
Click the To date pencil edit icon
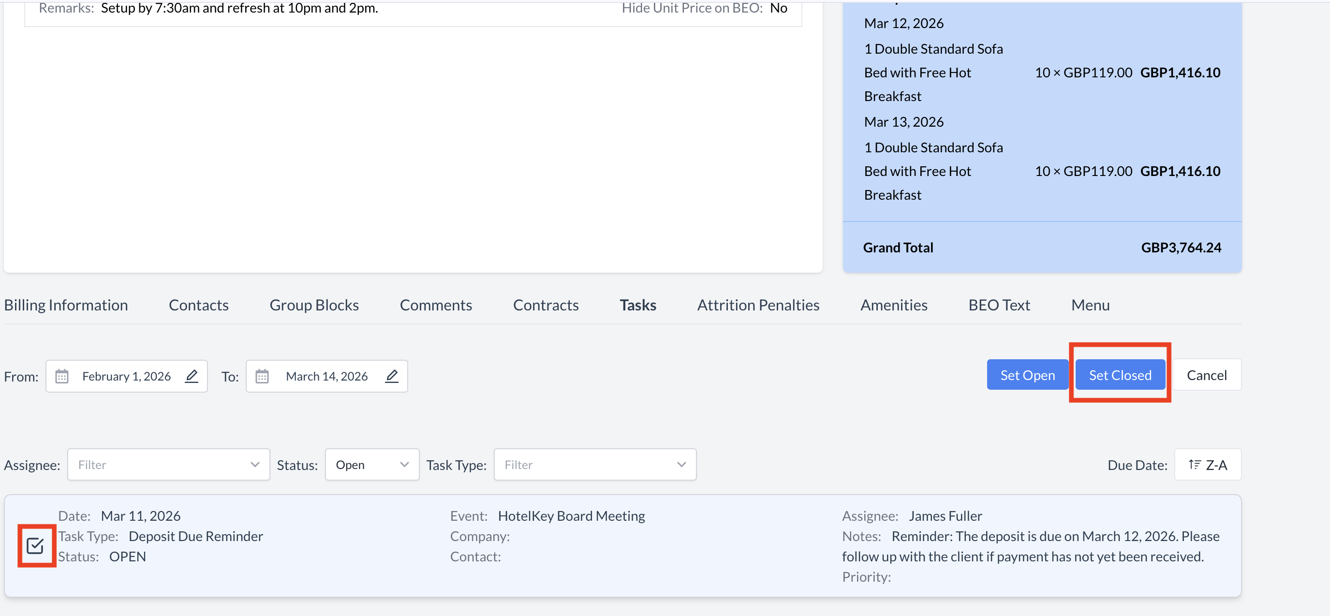coord(392,375)
